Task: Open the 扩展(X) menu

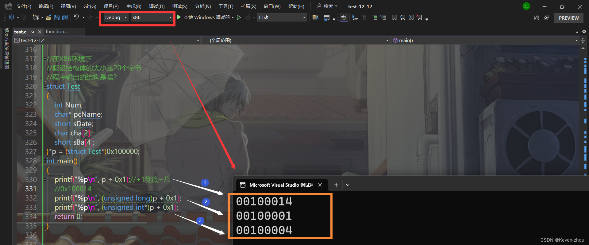Action: (248, 6)
